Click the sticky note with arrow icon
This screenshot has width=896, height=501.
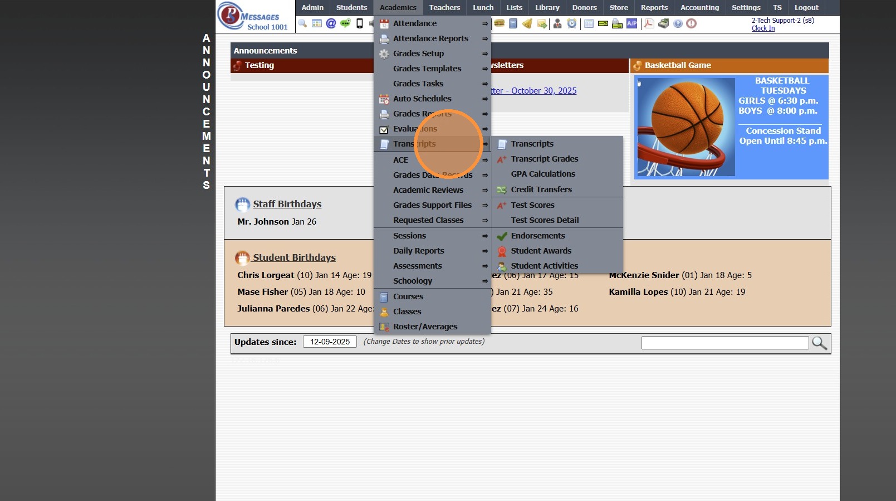[542, 23]
